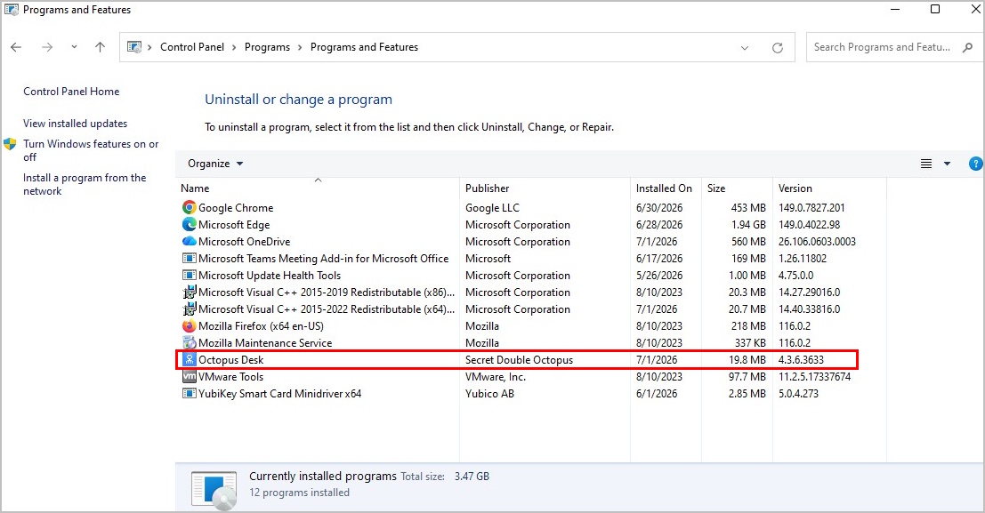985x513 pixels.
Task: Click the Programs and Features breadcrumb
Action: click(x=364, y=47)
